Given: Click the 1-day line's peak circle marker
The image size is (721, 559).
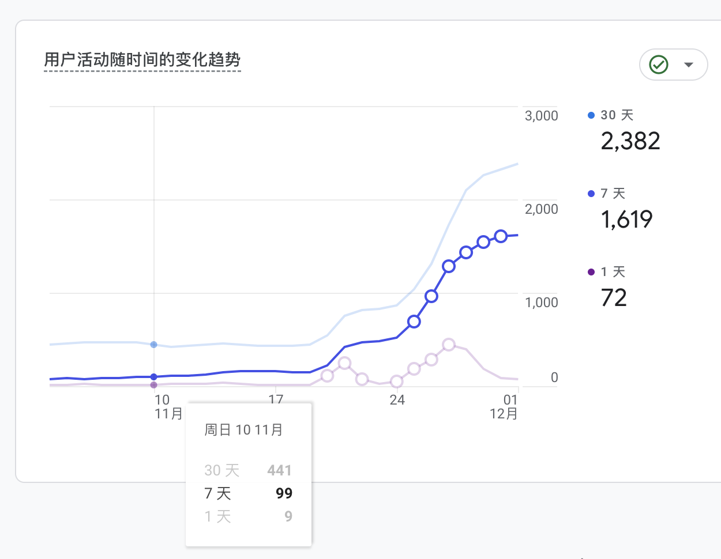Looking at the screenshot, I should pos(449,345).
